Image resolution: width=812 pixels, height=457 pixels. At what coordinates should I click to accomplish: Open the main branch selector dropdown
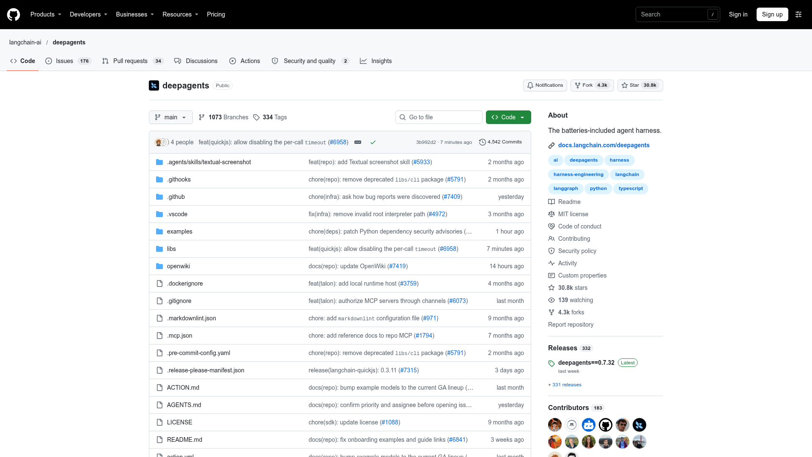click(171, 117)
